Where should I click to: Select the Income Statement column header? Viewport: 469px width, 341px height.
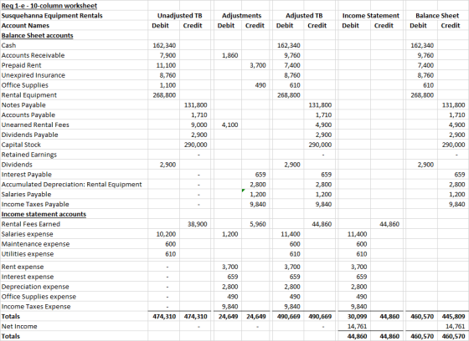coord(370,16)
